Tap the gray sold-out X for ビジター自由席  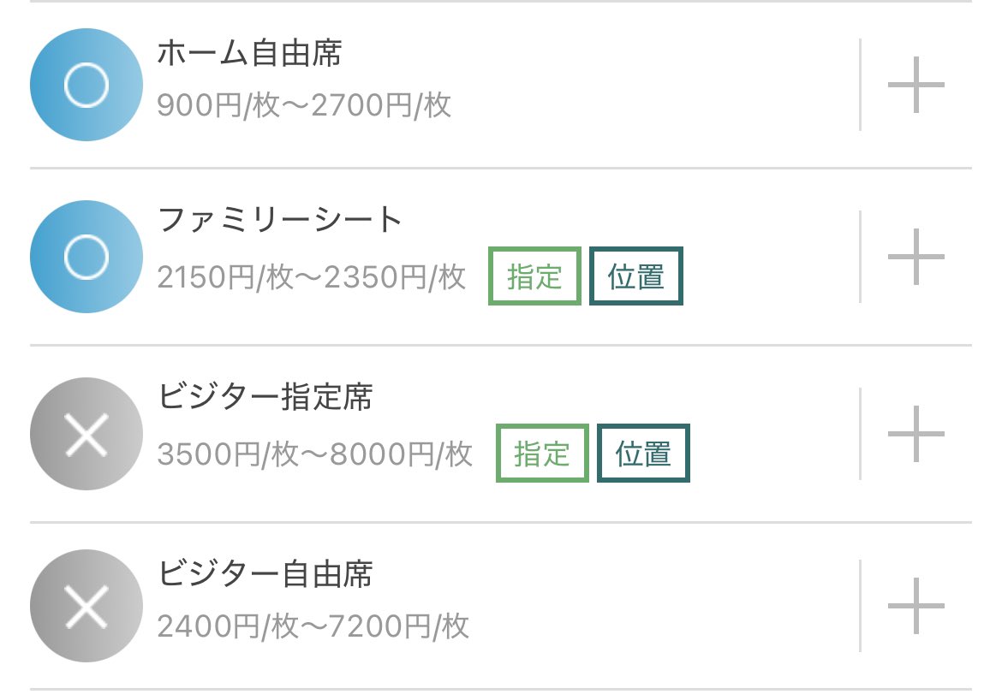click(x=86, y=606)
